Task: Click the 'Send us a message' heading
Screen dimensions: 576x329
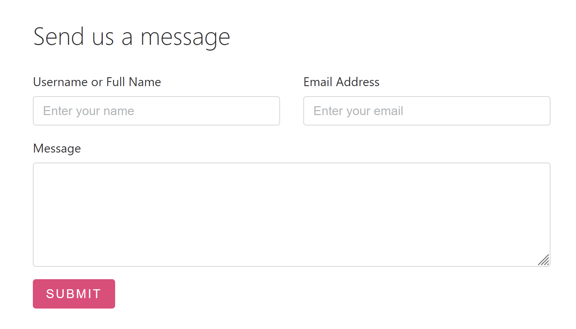Action: click(x=132, y=37)
